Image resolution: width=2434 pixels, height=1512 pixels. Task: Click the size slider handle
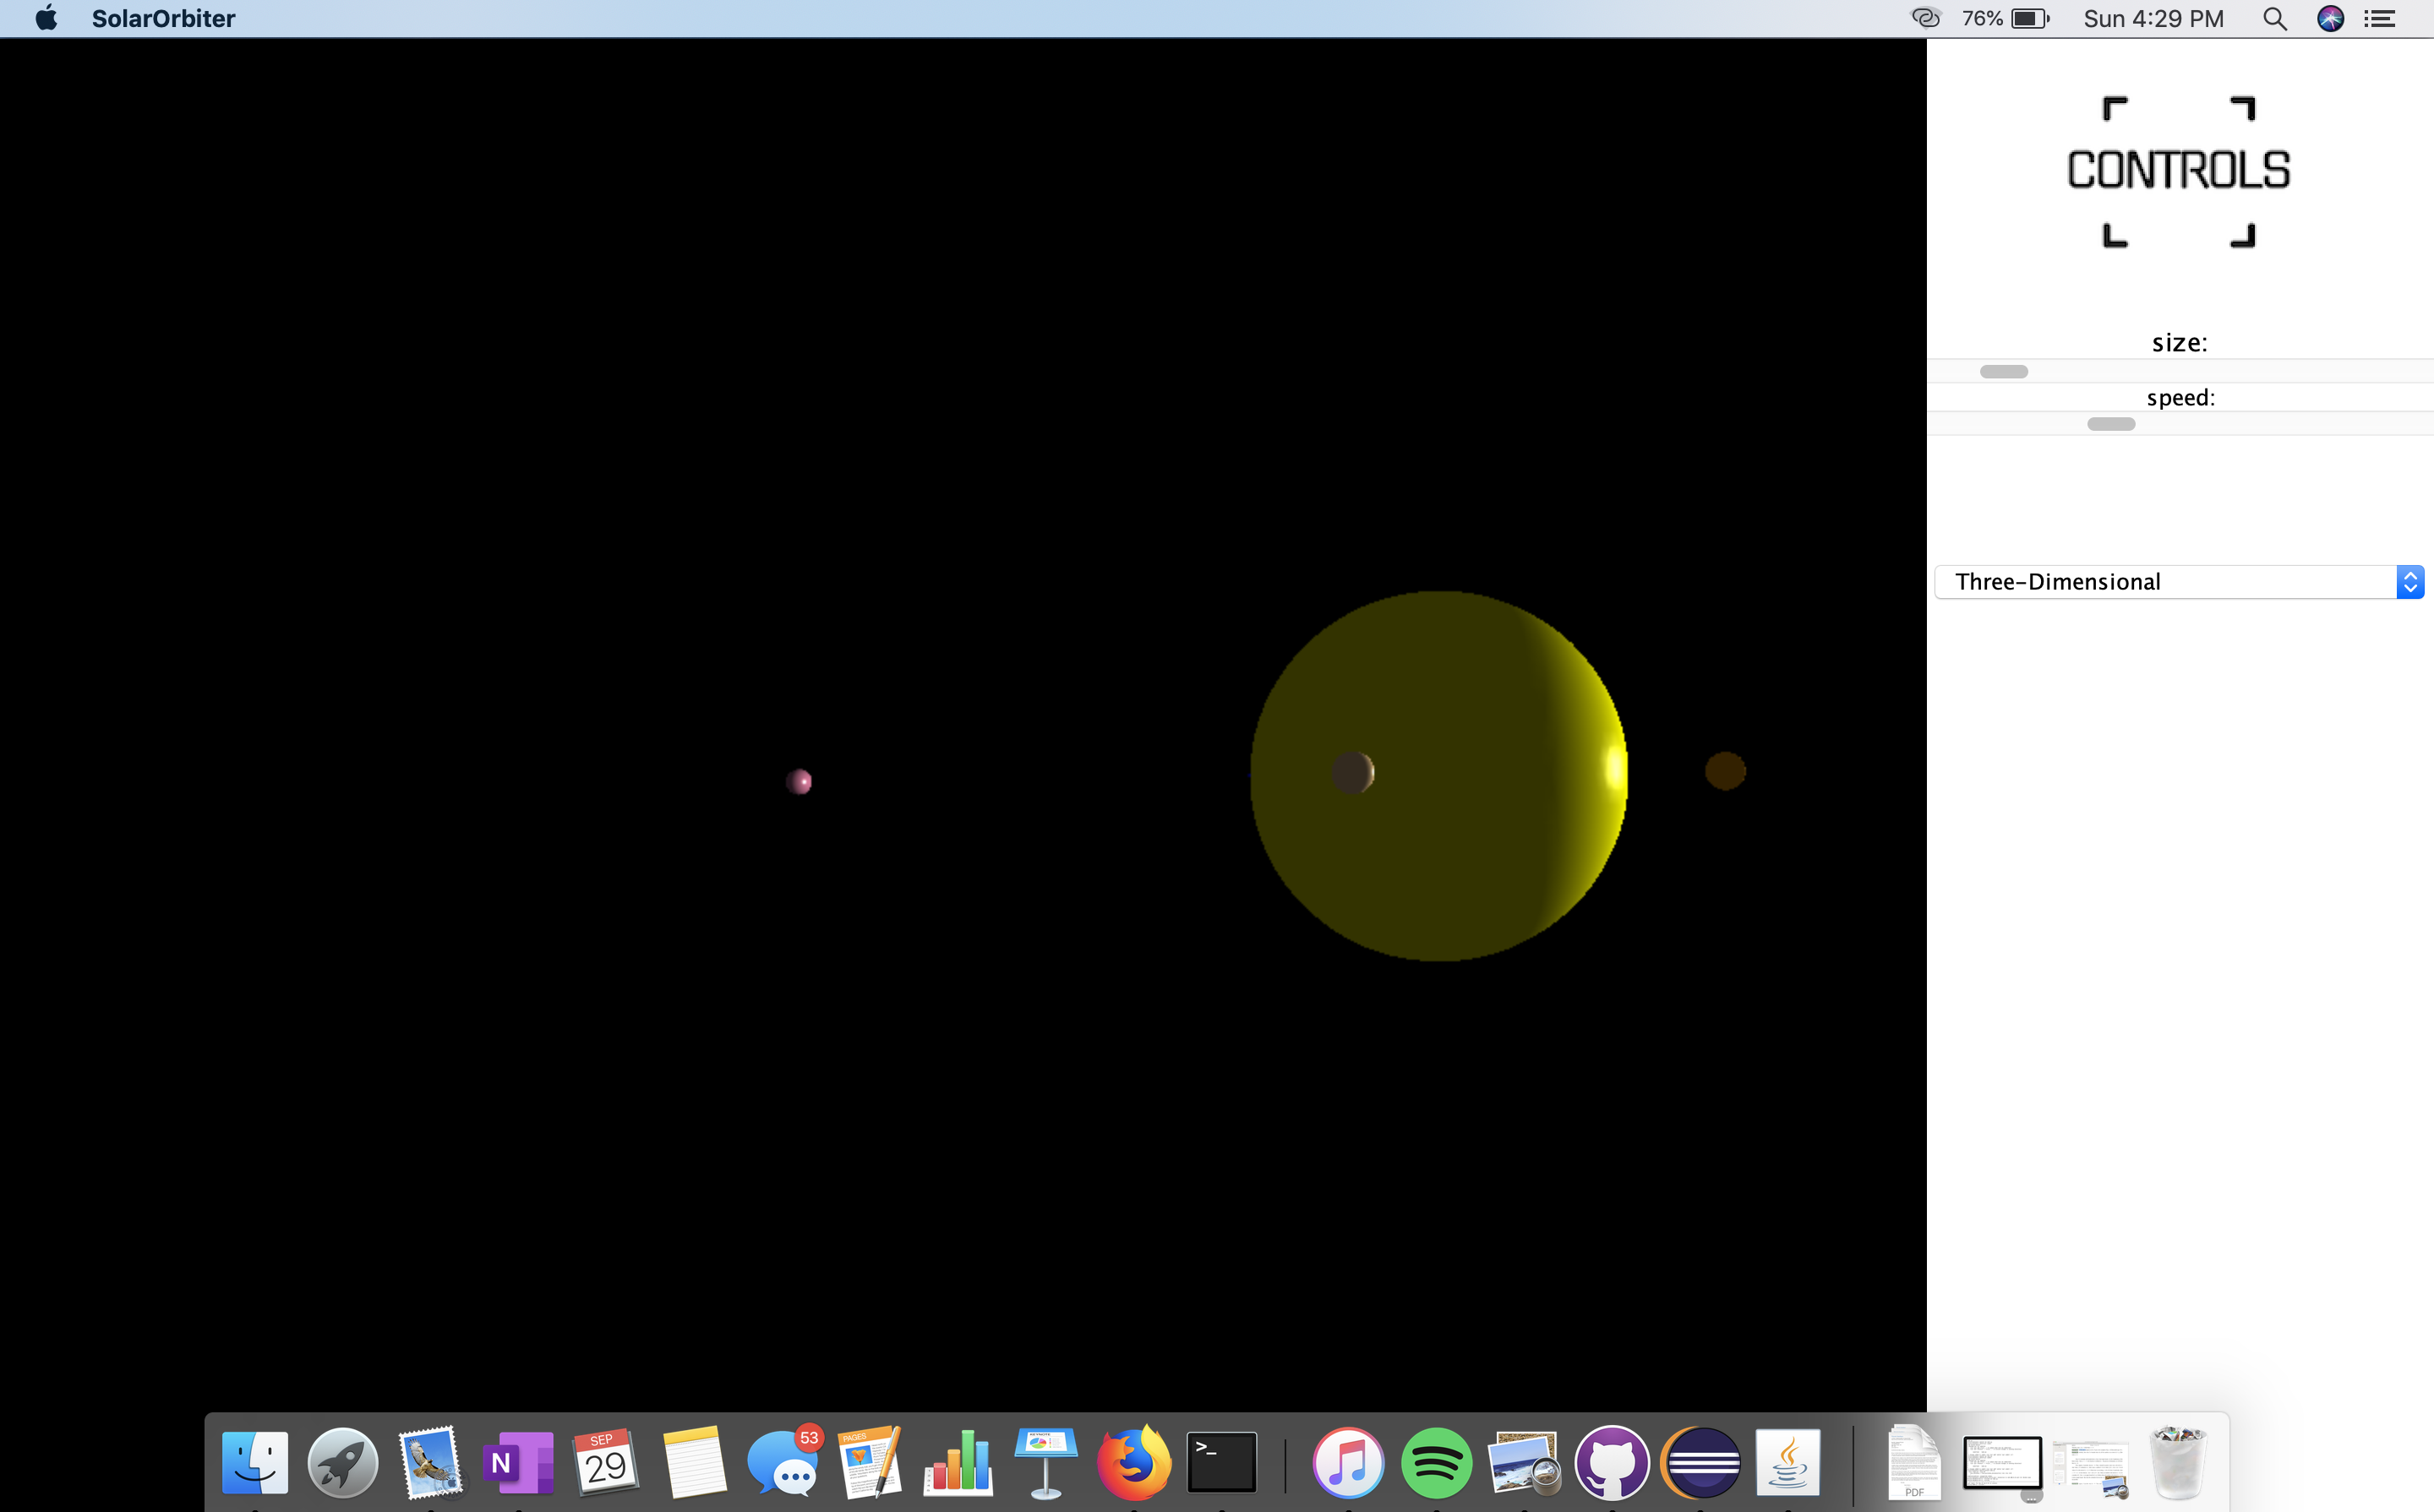(x=2003, y=372)
